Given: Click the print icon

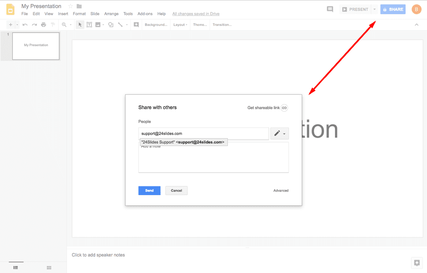Looking at the screenshot, I should (x=44, y=25).
